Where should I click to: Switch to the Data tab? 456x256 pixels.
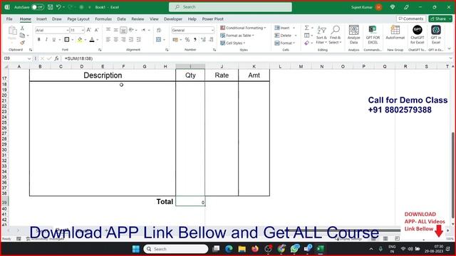[x=121, y=19]
